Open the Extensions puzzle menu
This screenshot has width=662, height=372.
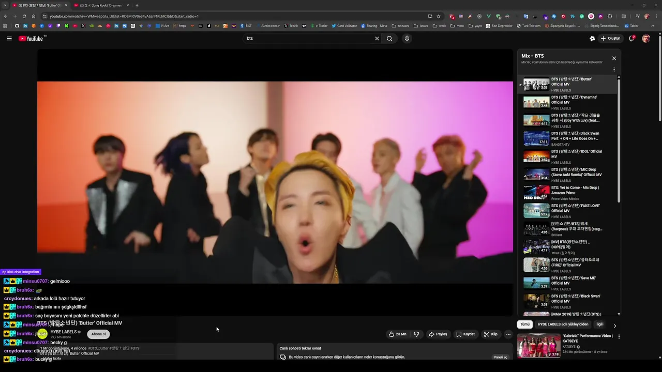610,16
